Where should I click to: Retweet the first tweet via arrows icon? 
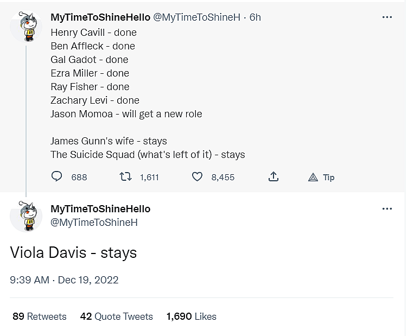126,177
